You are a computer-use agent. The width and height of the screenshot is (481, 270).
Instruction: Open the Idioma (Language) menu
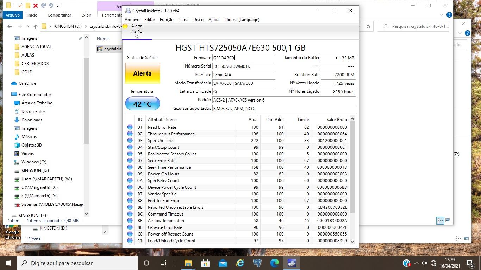pos(242,20)
